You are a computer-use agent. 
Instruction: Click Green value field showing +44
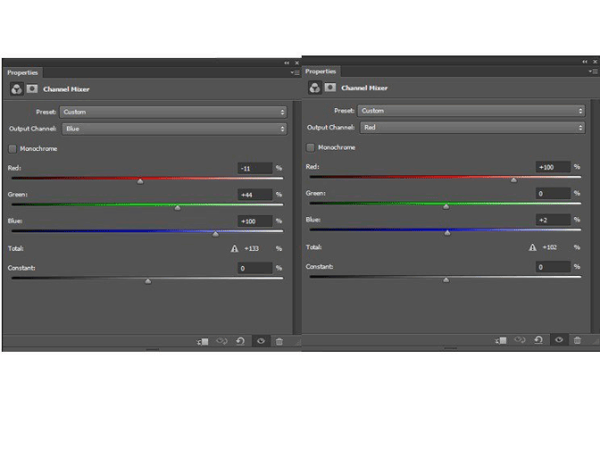click(x=254, y=195)
